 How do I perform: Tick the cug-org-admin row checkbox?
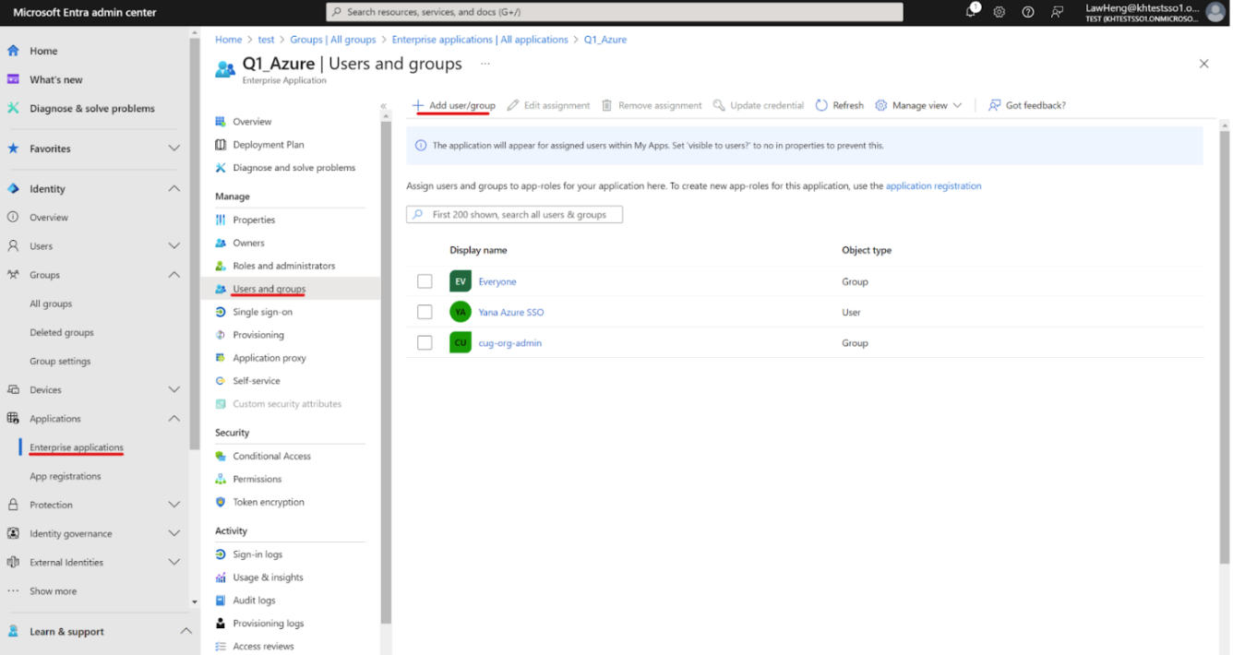tap(425, 342)
